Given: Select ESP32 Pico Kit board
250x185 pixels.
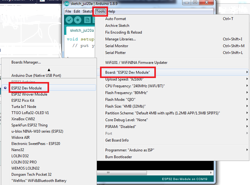Looking at the screenshot, I should [x=49, y=101].
